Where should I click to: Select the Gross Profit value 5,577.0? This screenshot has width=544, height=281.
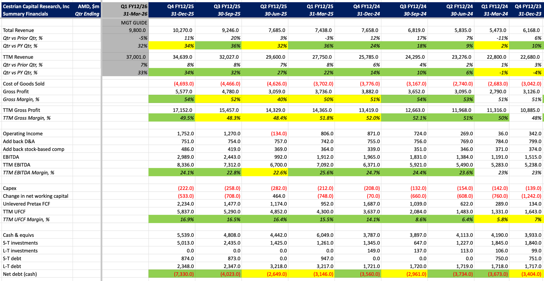[184, 92]
